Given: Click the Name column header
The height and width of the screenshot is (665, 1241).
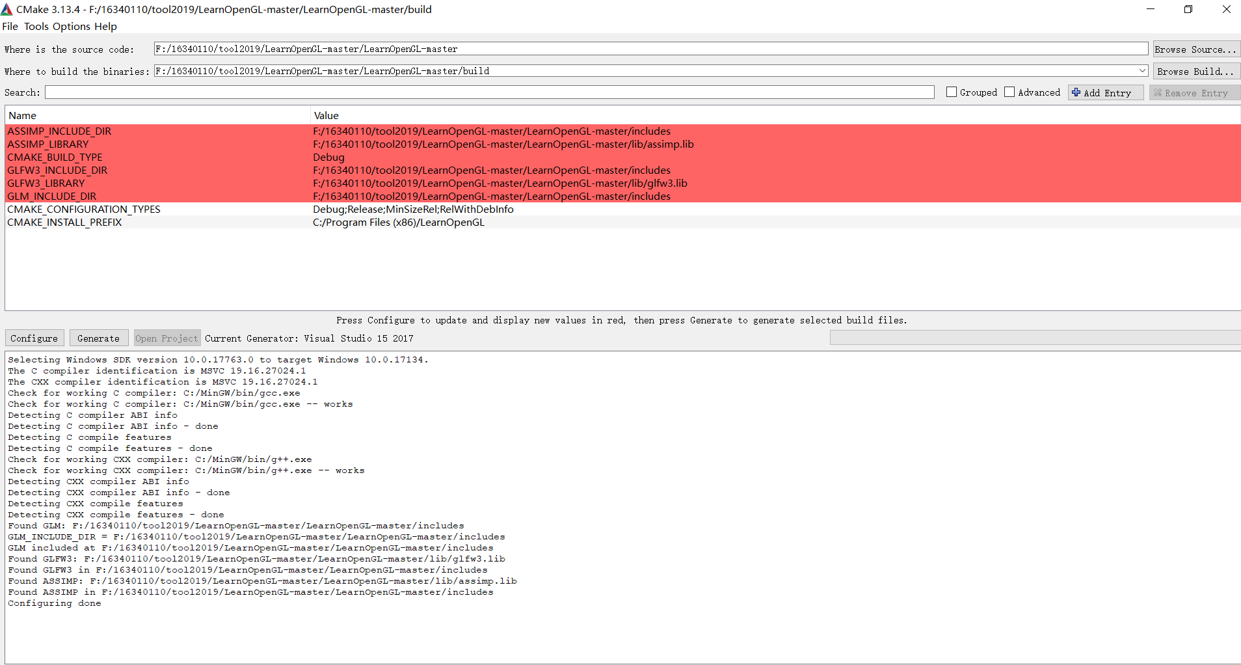Looking at the screenshot, I should click(157, 115).
